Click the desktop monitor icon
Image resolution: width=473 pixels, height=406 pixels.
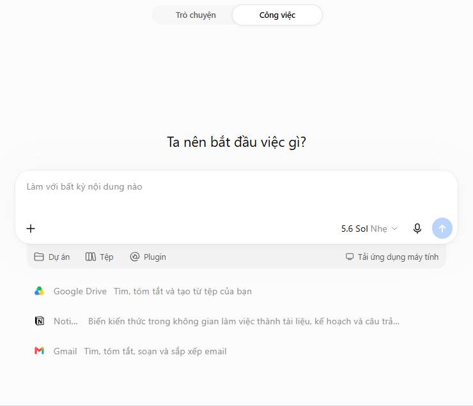tap(350, 257)
